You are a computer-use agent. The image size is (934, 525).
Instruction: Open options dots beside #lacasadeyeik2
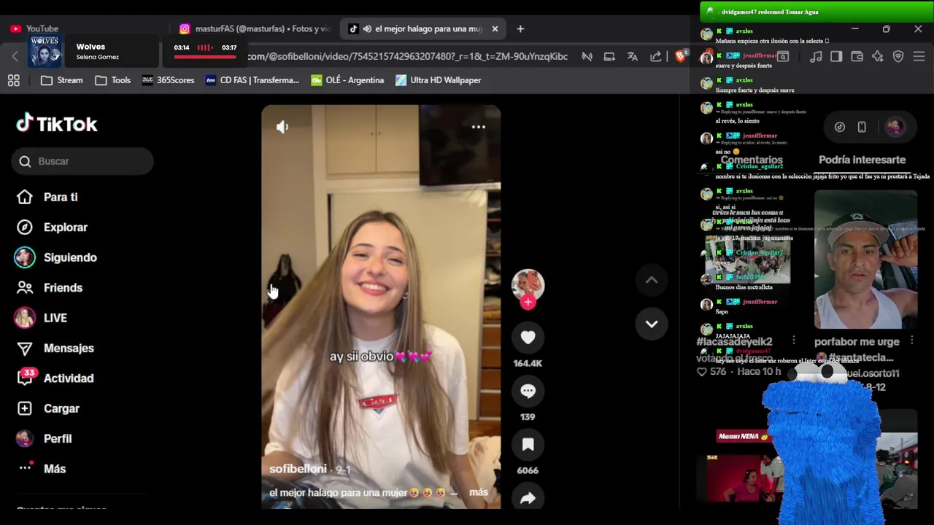click(794, 341)
